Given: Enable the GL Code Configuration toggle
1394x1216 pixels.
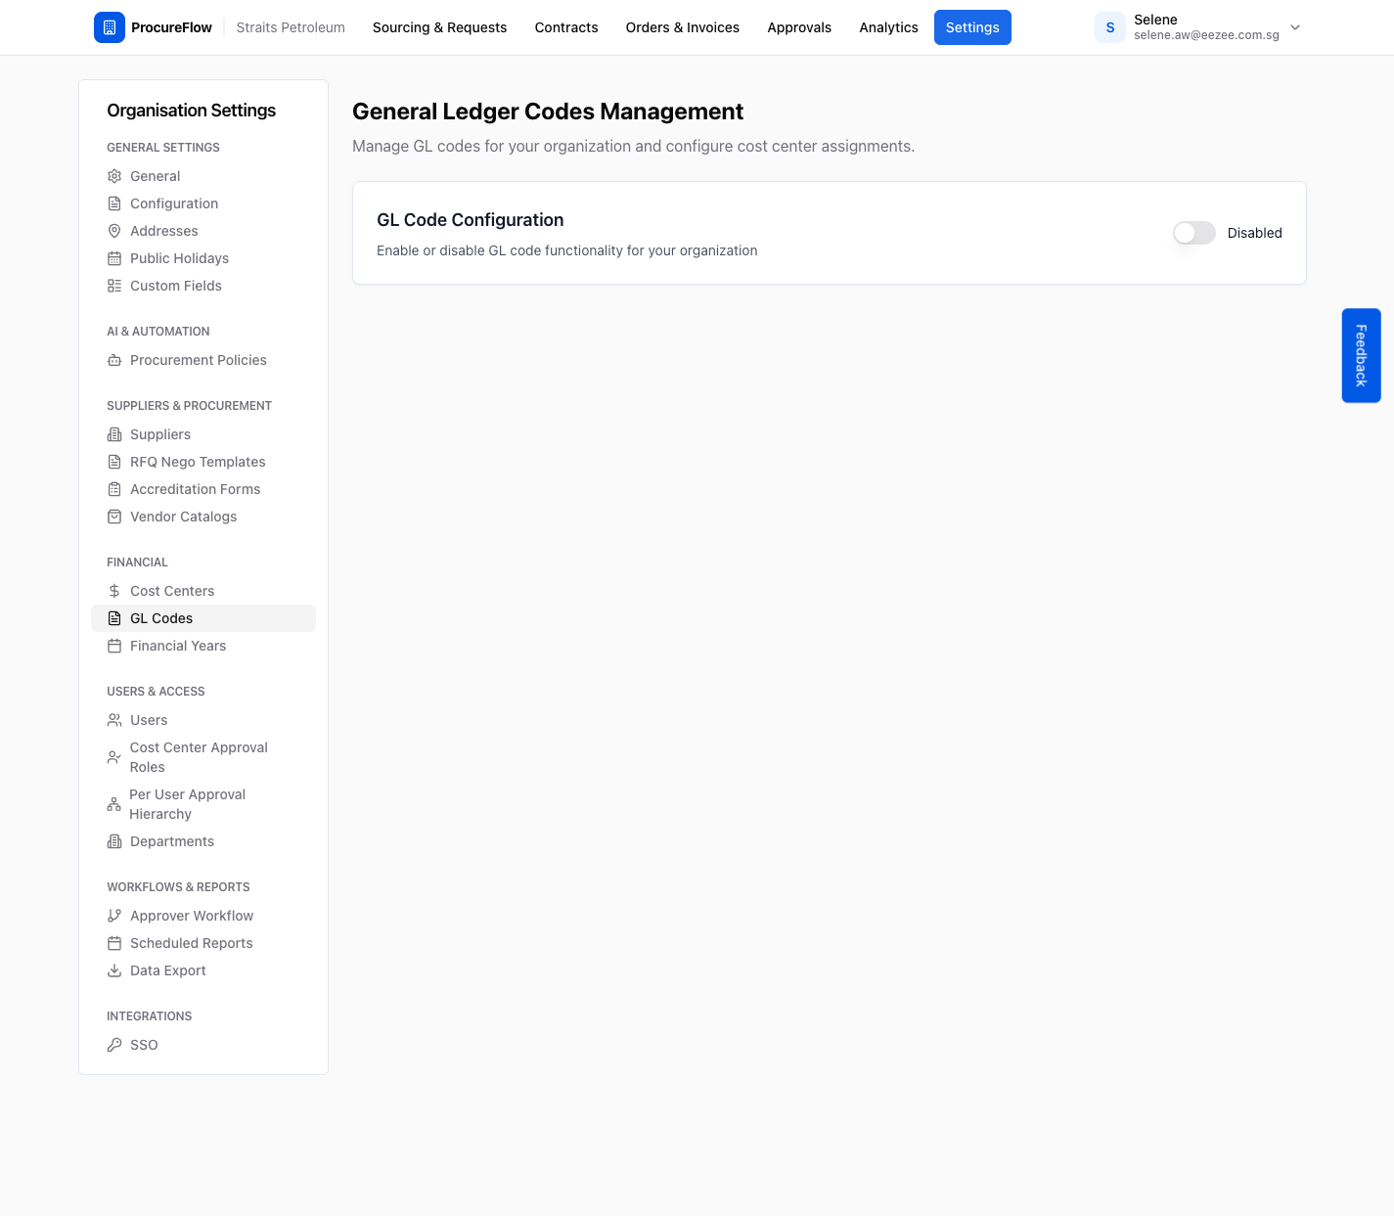Looking at the screenshot, I should [1194, 233].
